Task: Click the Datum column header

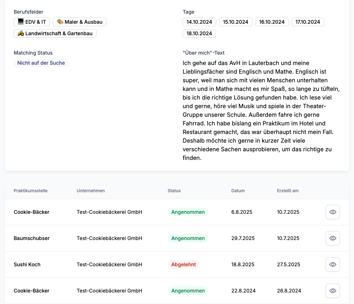Action: click(x=238, y=191)
